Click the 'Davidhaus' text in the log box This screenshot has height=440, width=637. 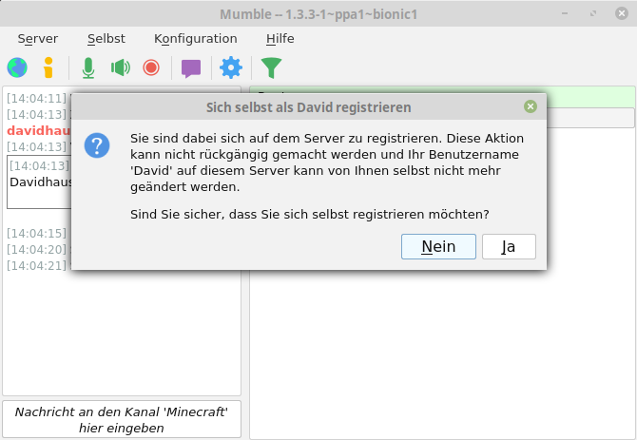41,182
